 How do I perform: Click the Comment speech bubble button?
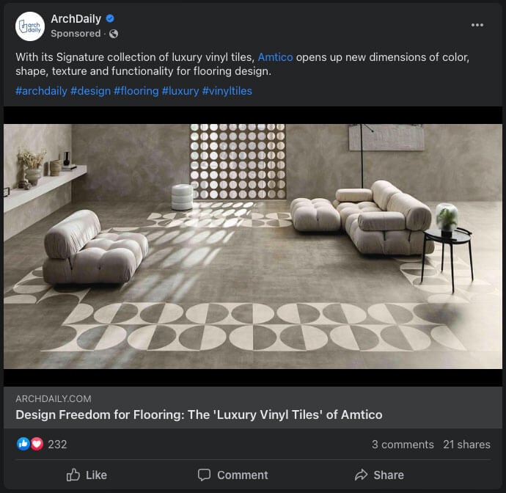pyautogui.click(x=233, y=475)
